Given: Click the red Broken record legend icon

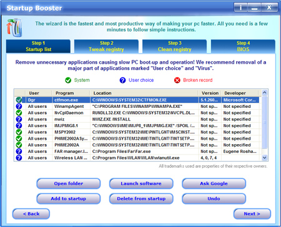Looking at the screenshot, I should (177, 80).
